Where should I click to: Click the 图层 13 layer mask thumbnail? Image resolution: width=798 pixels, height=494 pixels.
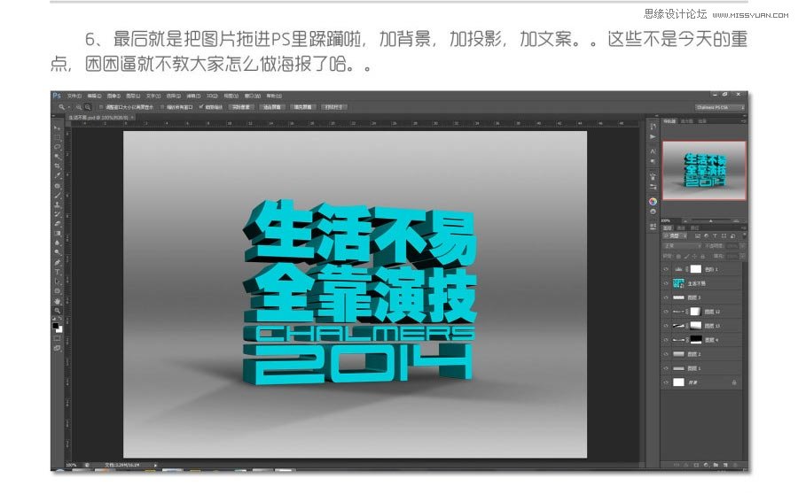click(x=695, y=325)
